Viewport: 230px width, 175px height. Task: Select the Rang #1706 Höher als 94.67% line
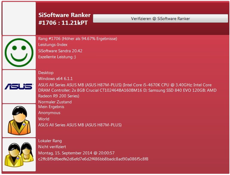(78, 39)
